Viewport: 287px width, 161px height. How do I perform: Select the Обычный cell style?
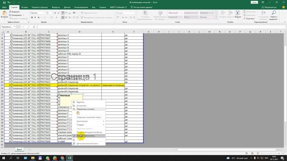tap(175, 13)
